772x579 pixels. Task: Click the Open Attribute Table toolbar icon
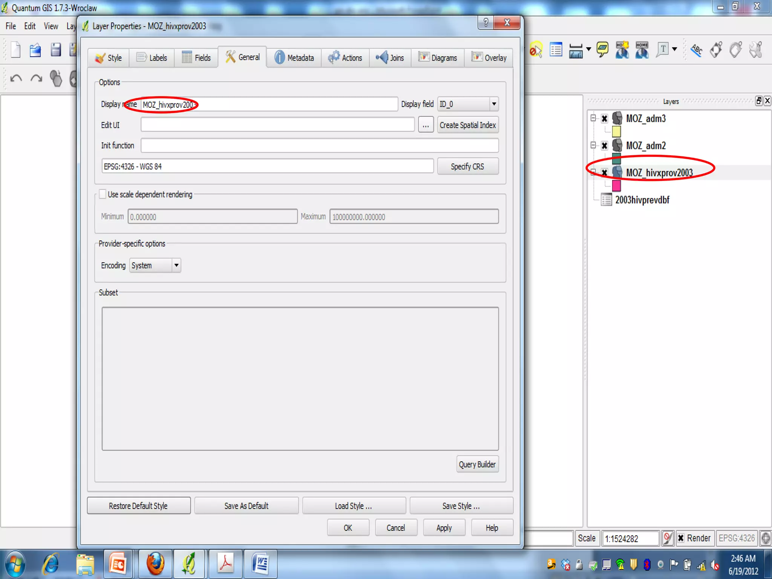[556, 50]
